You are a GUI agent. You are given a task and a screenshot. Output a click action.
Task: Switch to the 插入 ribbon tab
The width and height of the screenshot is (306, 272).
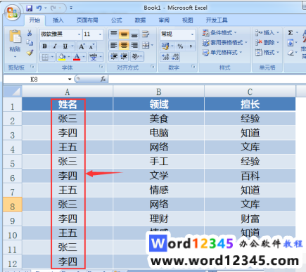click(x=58, y=20)
